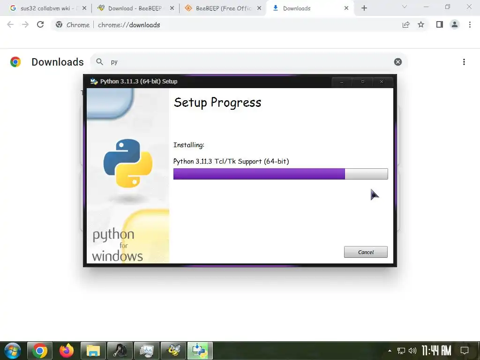Switch to the Download - BeeBEEP tab

[x=135, y=8]
